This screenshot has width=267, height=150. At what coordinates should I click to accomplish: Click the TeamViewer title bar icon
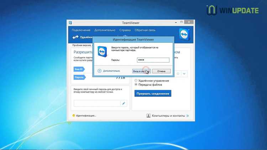[x=70, y=23]
